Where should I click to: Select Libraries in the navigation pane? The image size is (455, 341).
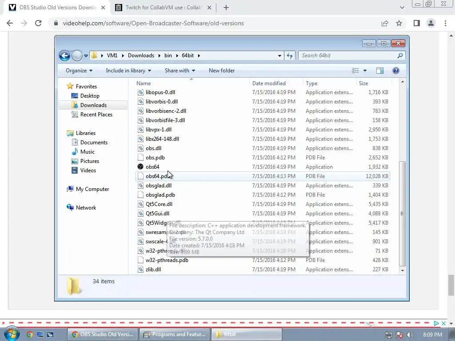pos(86,133)
